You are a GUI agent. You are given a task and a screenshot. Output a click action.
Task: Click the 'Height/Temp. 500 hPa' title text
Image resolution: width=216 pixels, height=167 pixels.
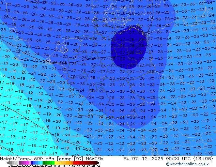coord(27,158)
